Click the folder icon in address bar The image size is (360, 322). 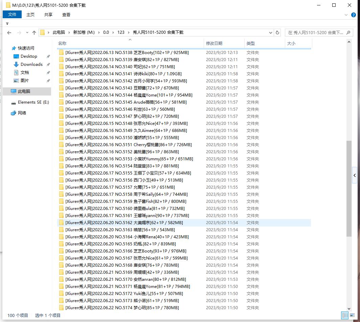pyautogui.click(x=42, y=32)
